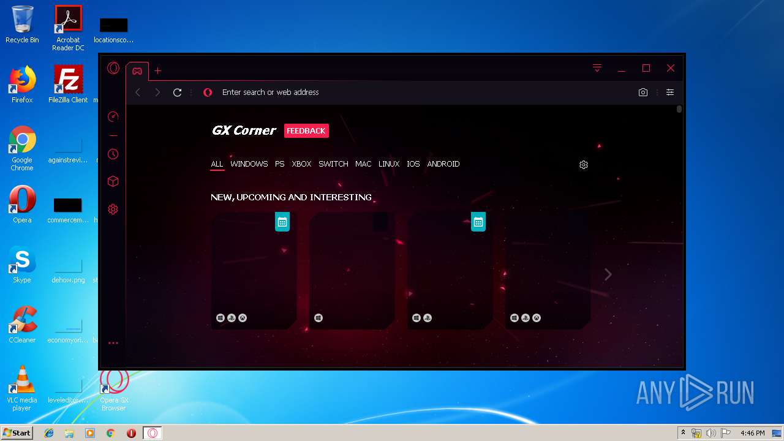Open media player taskbar icon

pyautogui.click(x=90, y=433)
